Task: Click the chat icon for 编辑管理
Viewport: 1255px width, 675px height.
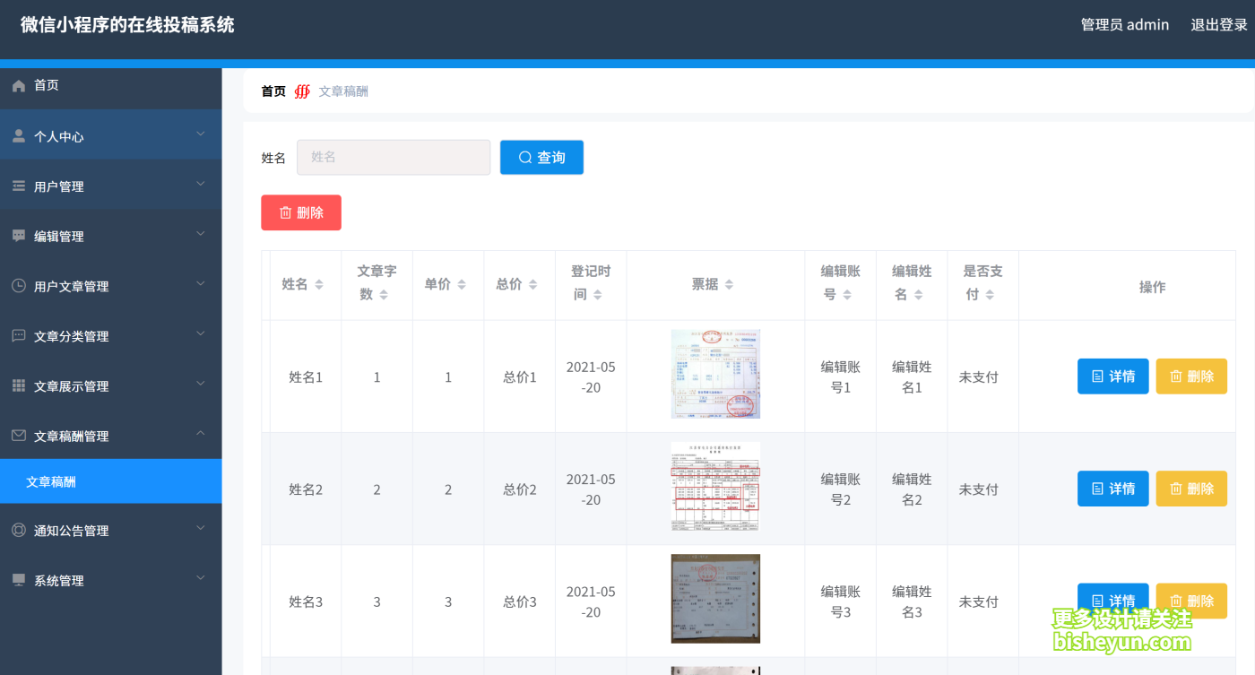Action: tap(19, 237)
